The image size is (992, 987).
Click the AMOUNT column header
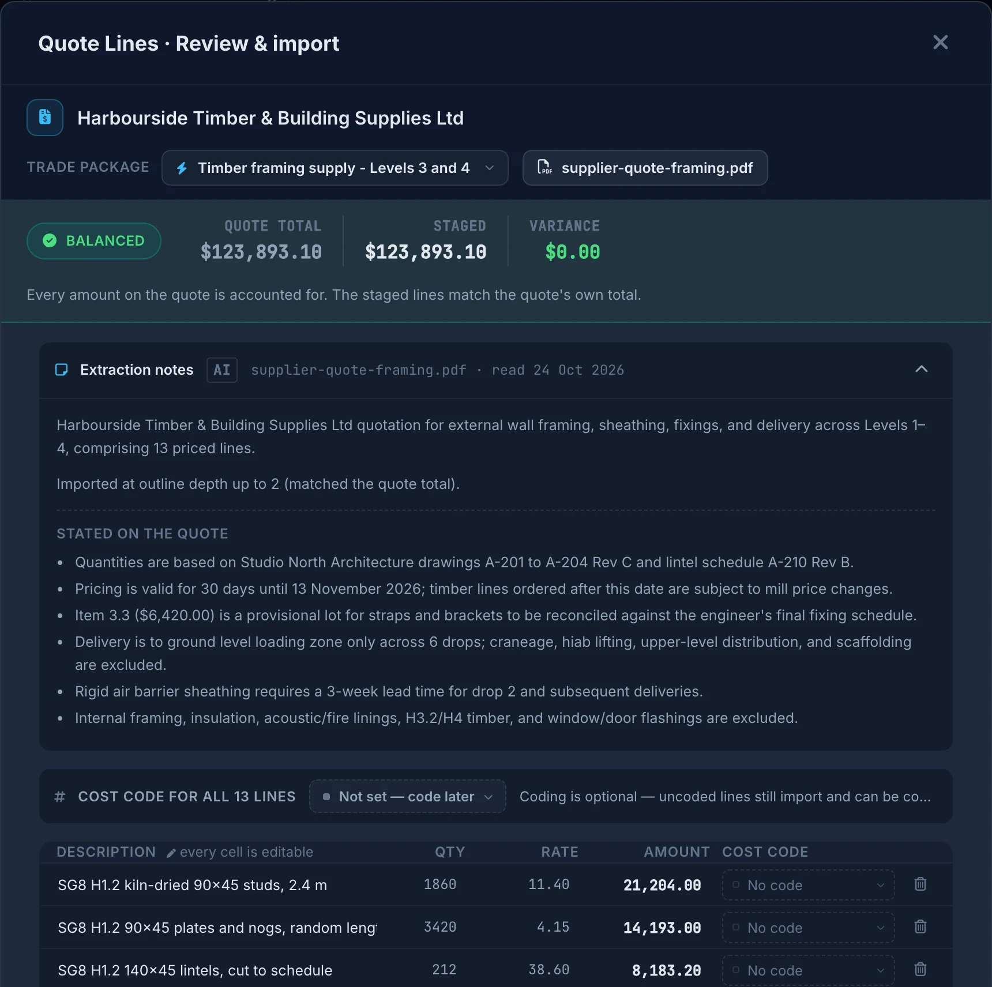pyautogui.click(x=677, y=852)
